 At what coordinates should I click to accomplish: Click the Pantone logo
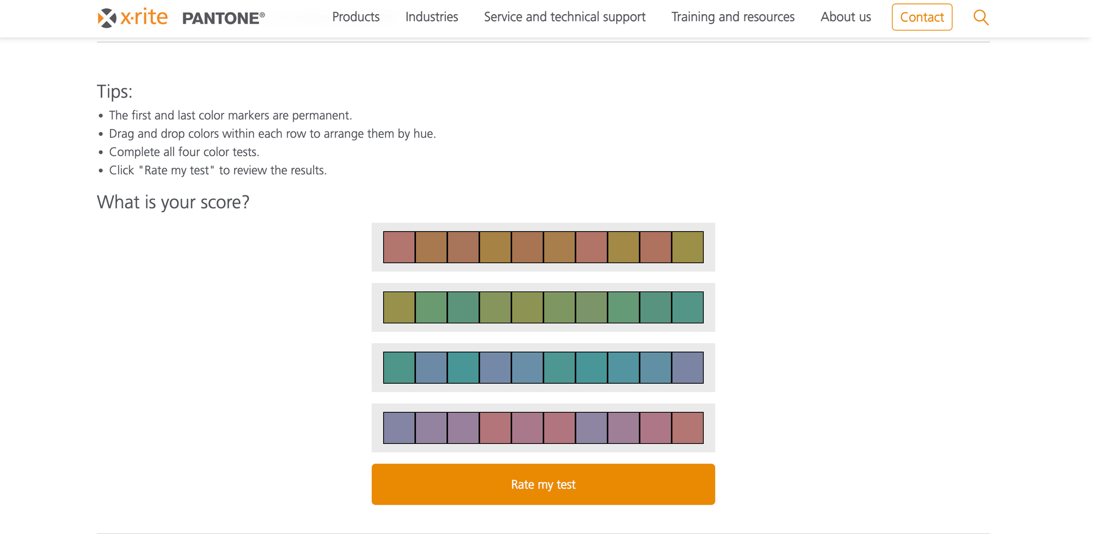(x=223, y=18)
